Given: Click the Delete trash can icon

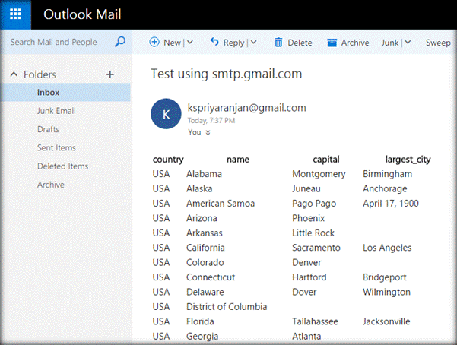Looking at the screenshot, I should [x=278, y=43].
